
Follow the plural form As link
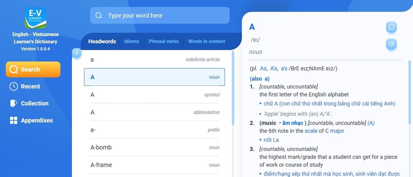pyautogui.click(x=263, y=68)
